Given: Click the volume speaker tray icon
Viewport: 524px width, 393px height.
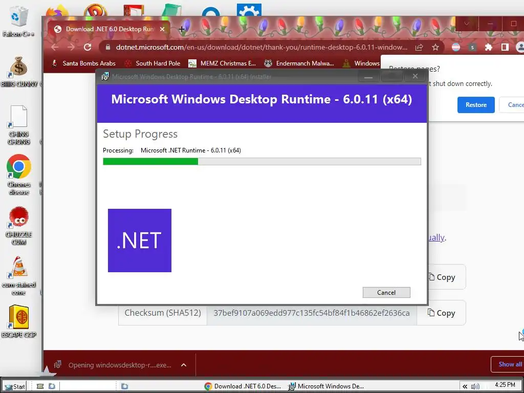Looking at the screenshot, I should (x=475, y=387).
